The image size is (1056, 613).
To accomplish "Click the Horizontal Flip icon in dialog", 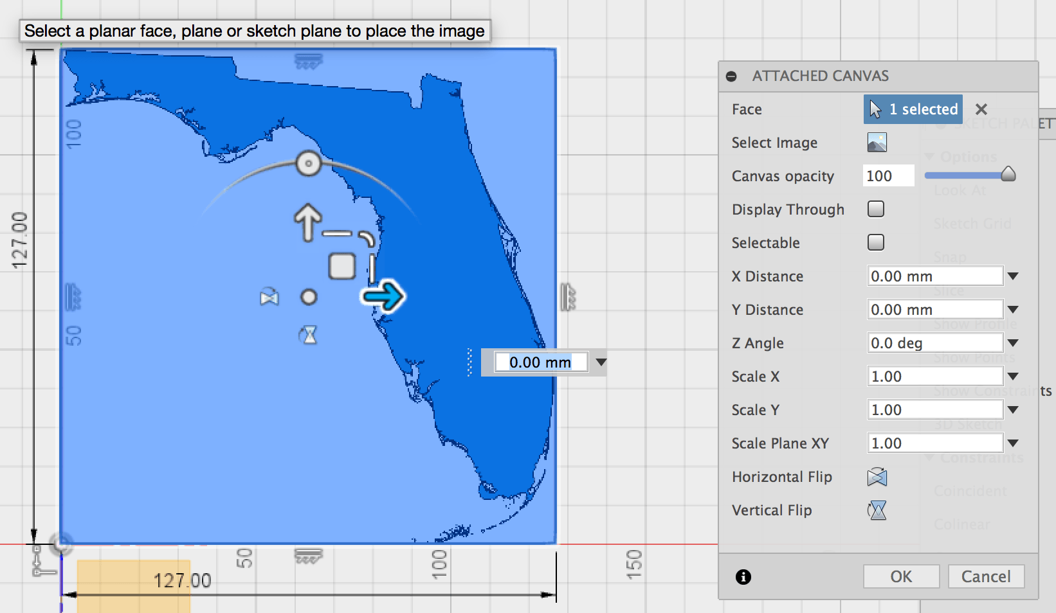I will 877,477.
